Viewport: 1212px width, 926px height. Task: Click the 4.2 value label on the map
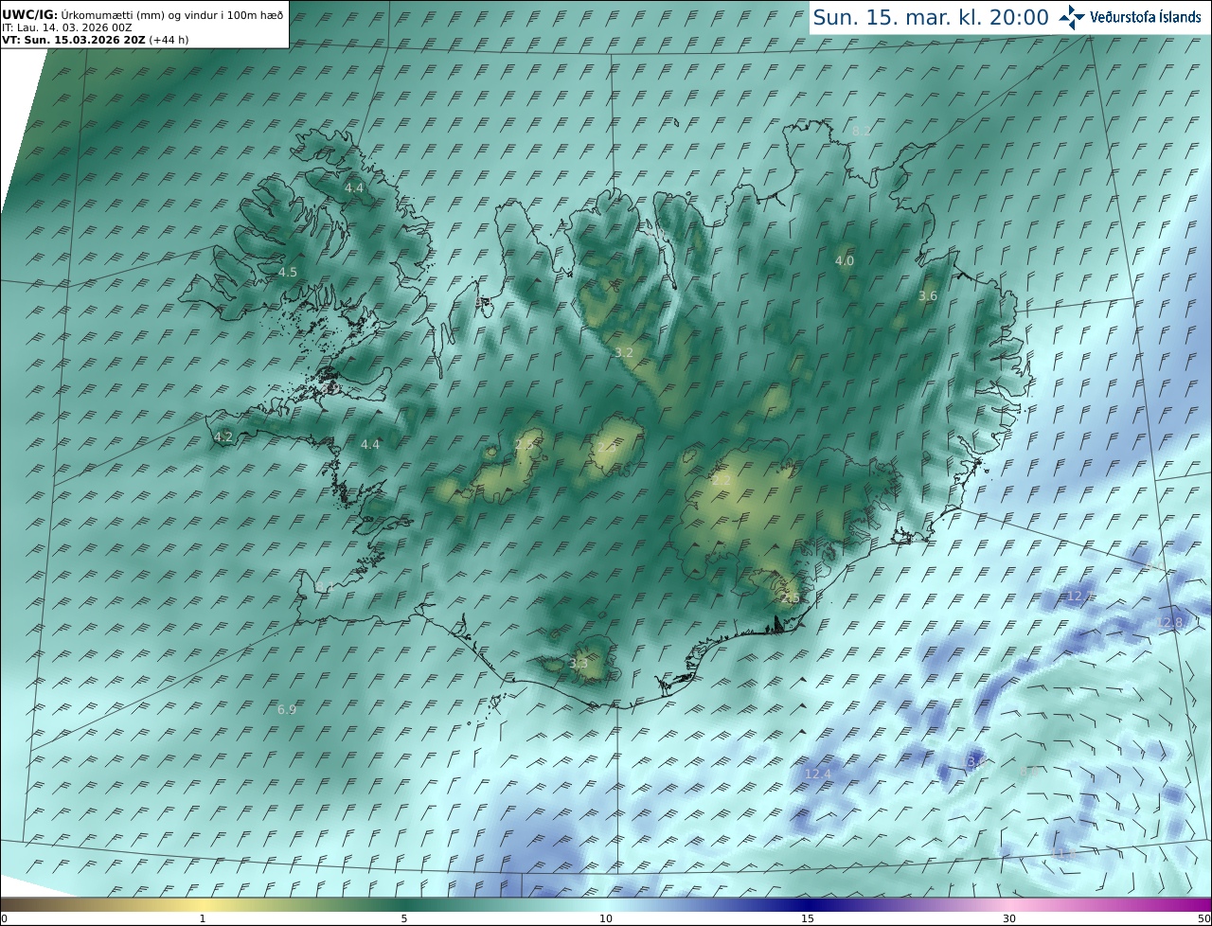[223, 436]
